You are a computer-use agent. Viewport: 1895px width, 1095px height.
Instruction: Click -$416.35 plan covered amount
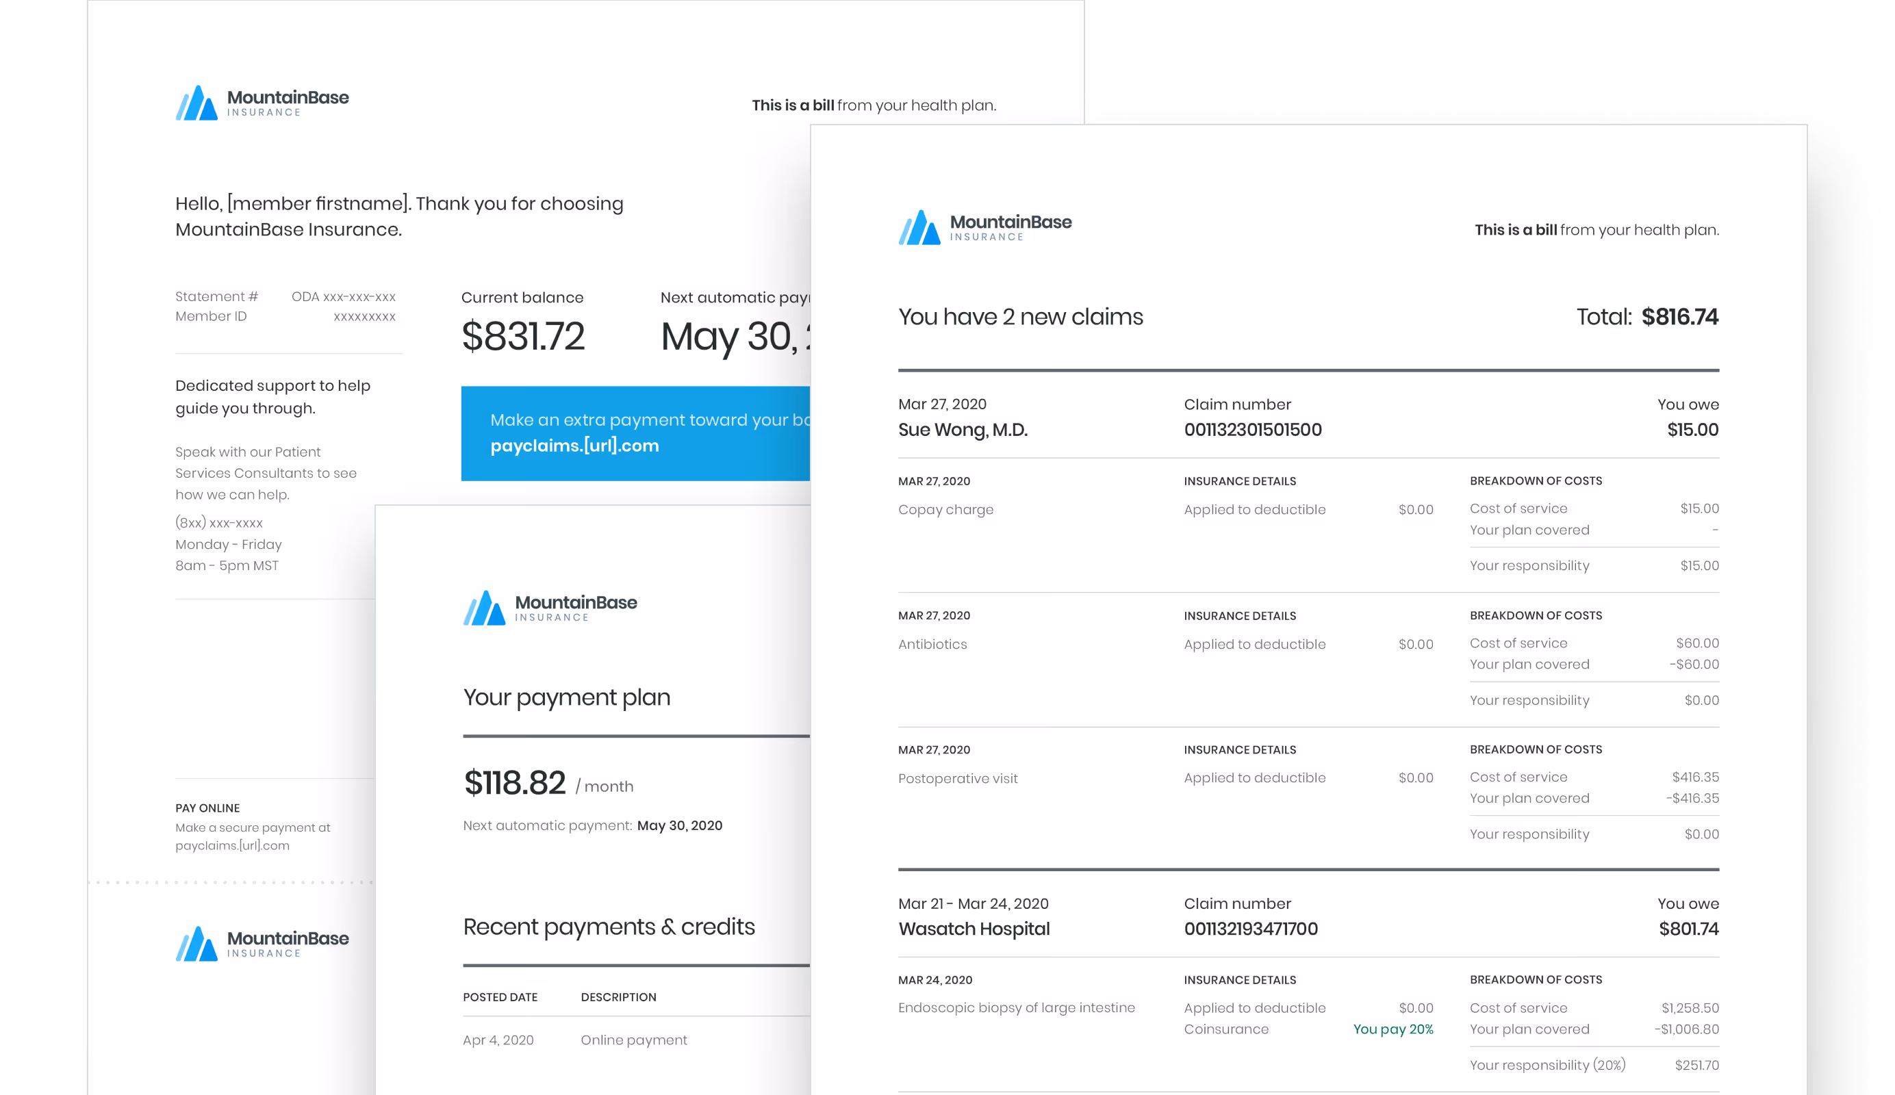coord(1692,799)
